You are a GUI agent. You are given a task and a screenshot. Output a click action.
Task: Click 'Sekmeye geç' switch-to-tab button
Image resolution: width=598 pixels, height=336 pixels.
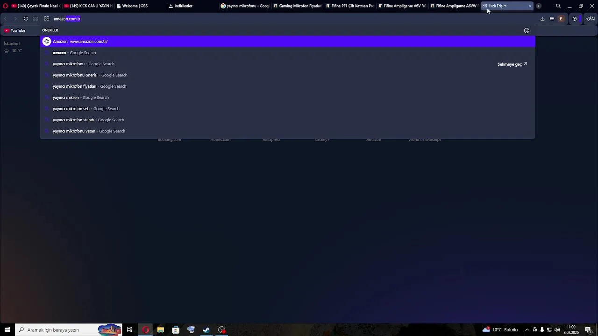point(512,64)
